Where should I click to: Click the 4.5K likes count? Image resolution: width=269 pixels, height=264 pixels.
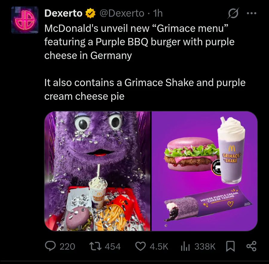point(159,246)
